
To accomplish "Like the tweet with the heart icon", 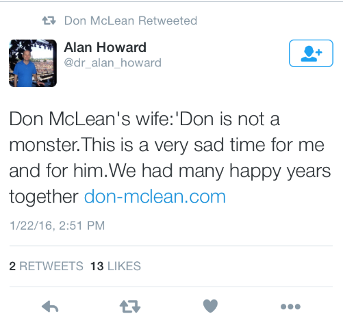I will point(210,306).
